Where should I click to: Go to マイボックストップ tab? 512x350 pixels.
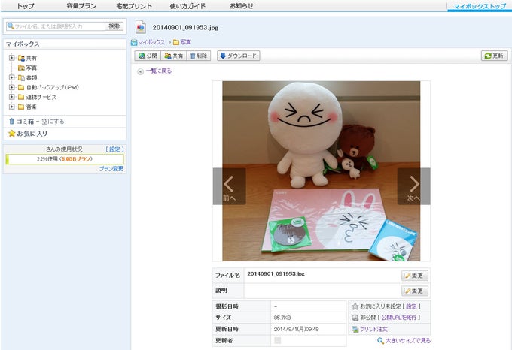tap(480, 6)
